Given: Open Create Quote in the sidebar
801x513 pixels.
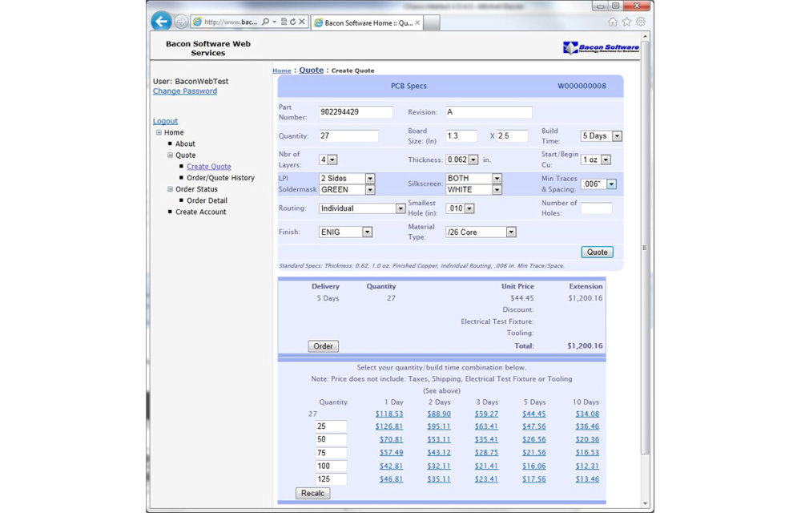Looking at the screenshot, I should (208, 167).
